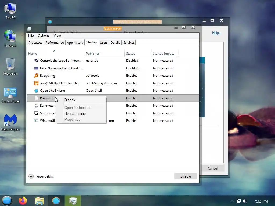The width and height of the screenshot is (275, 206).
Task: Select the Everything search icon in list
Action: [x=36, y=76]
